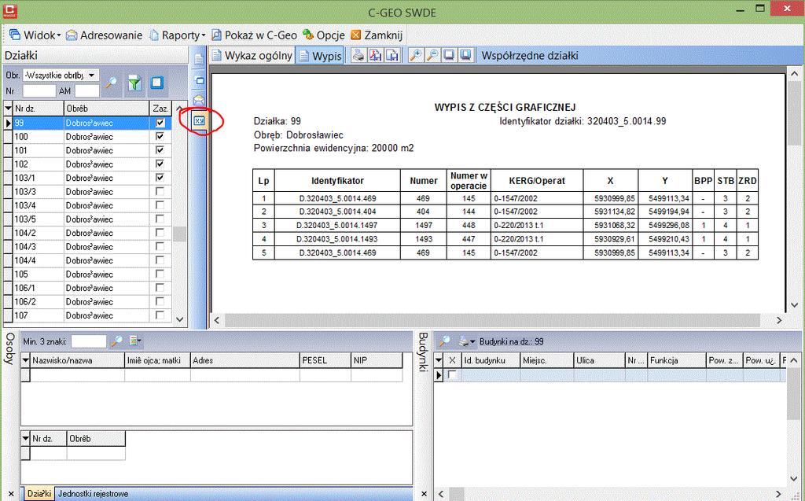Image resolution: width=805 pixels, height=501 pixels.
Task: Click the report vertical scroll down arrow
Action: [794, 305]
